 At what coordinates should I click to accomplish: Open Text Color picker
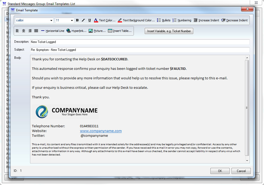coord(105,20)
